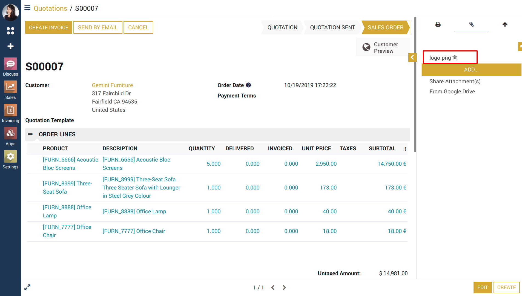Collapse the Order Lines section
The width and height of the screenshot is (522, 296).
[x=30, y=134]
